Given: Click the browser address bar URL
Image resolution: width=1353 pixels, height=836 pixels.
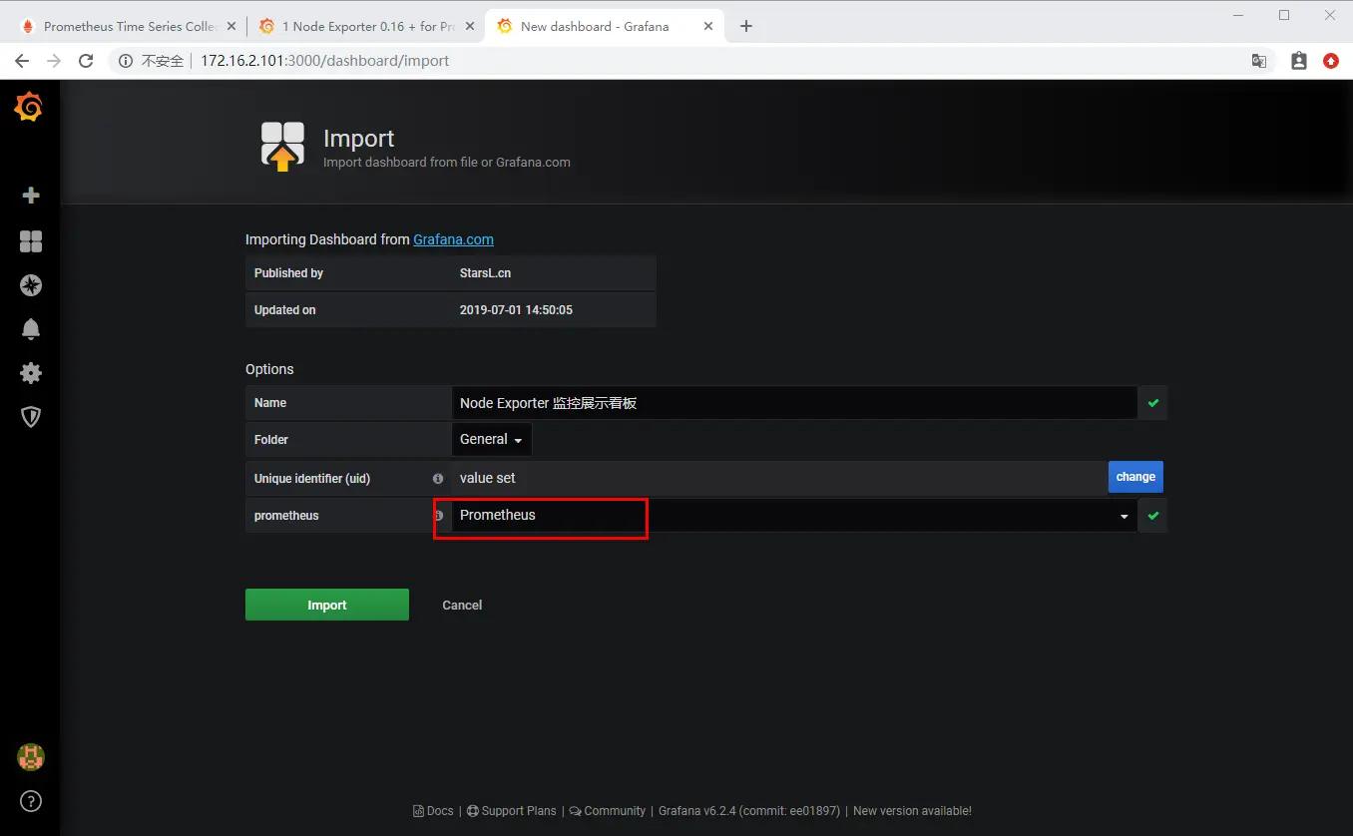Looking at the screenshot, I should pyautogui.click(x=325, y=61).
